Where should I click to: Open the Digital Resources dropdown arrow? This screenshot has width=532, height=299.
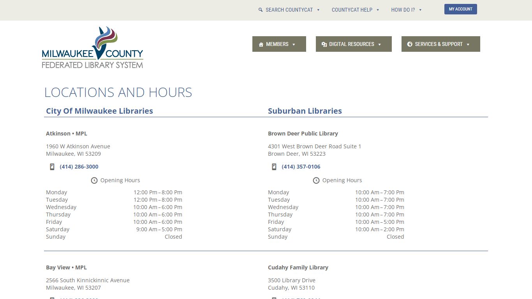(x=379, y=44)
